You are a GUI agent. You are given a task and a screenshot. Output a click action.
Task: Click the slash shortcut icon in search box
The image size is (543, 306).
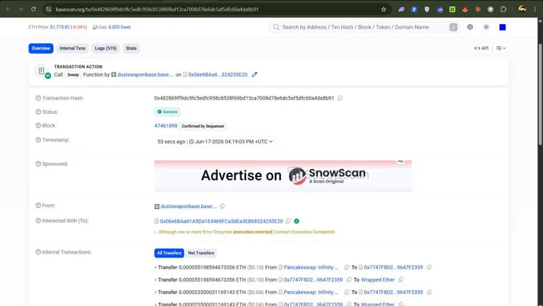(x=454, y=27)
